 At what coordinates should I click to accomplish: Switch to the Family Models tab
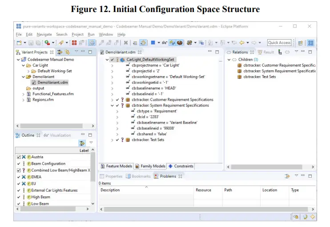(150, 166)
